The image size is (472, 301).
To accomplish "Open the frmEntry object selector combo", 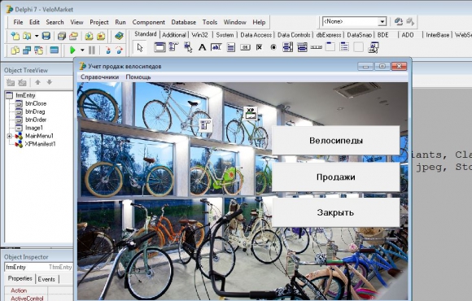I will coord(38,267).
